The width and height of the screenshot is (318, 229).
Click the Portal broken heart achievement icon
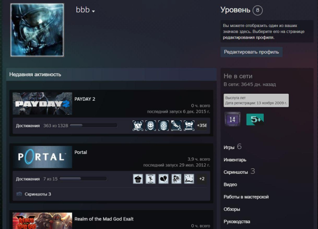[163, 178]
